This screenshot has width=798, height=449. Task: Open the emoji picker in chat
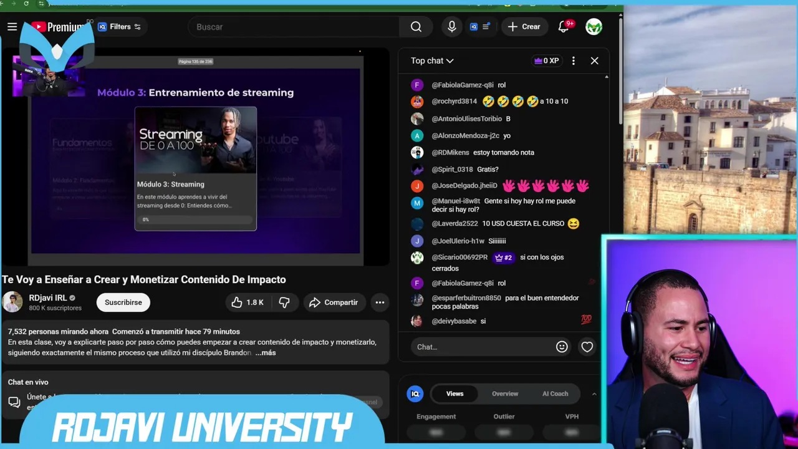562,347
